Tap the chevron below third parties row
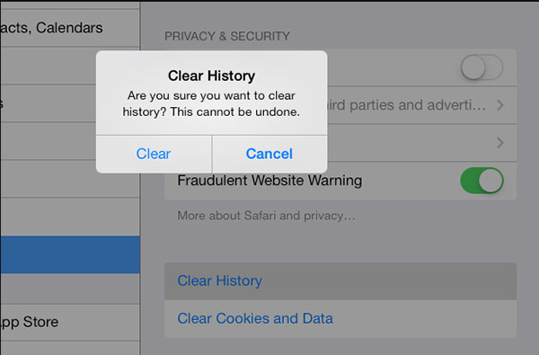This screenshot has height=355, width=539. point(500,143)
